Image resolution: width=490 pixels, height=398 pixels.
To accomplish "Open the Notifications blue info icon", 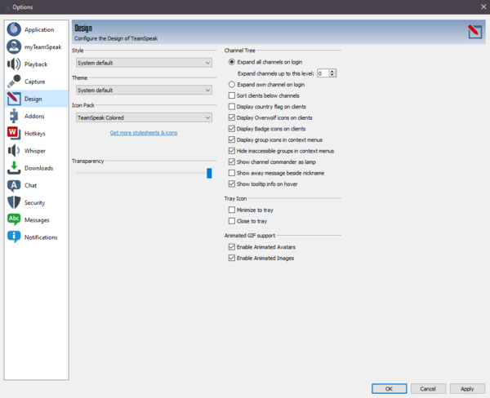I will click(x=14, y=237).
